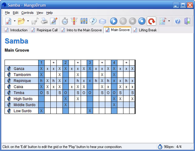Open the metronome tempo tool
Screen dimensions: 195x151
tap(65, 21)
